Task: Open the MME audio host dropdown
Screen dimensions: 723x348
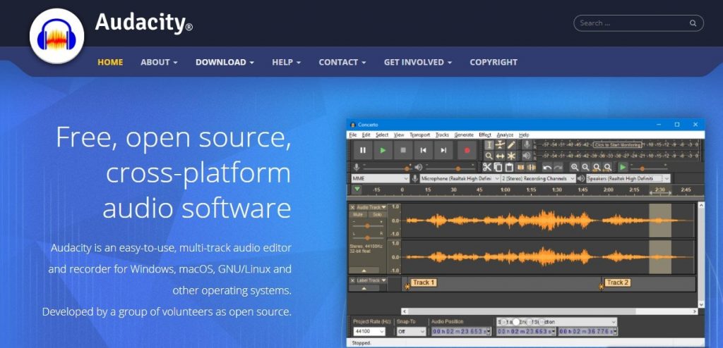Action: tap(380, 179)
